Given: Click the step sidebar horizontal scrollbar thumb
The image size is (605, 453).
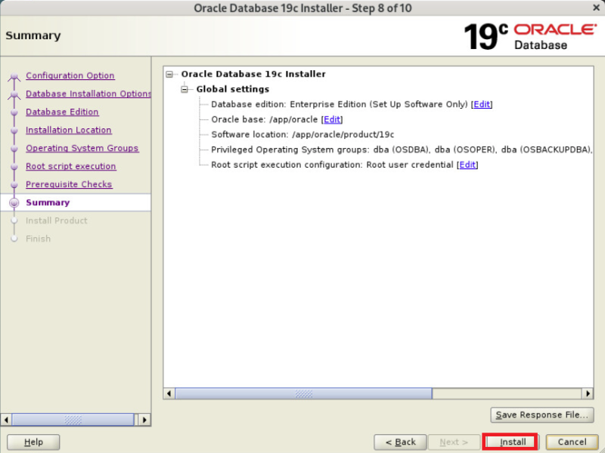Looking at the screenshot, I should [x=73, y=420].
